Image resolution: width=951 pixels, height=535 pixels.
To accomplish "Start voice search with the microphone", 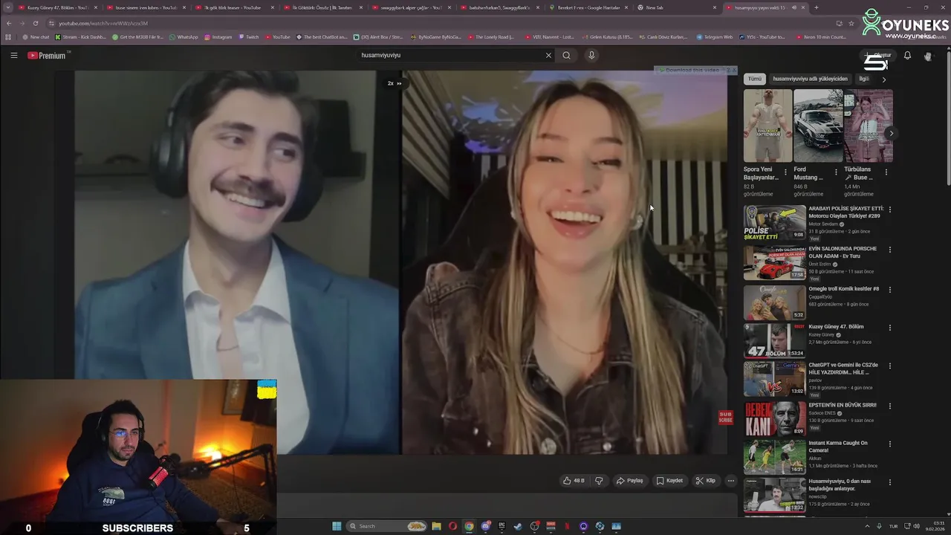I will point(591,55).
